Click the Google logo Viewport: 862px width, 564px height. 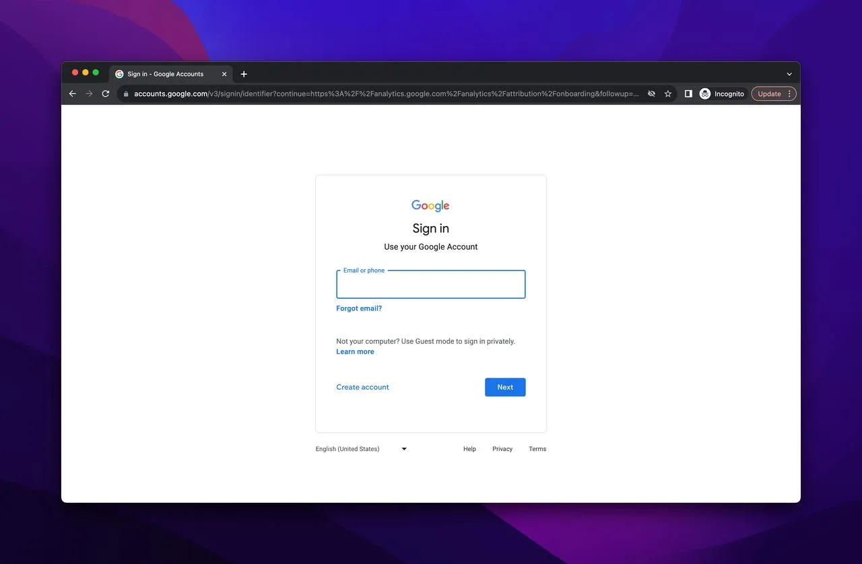tap(430, 206)
